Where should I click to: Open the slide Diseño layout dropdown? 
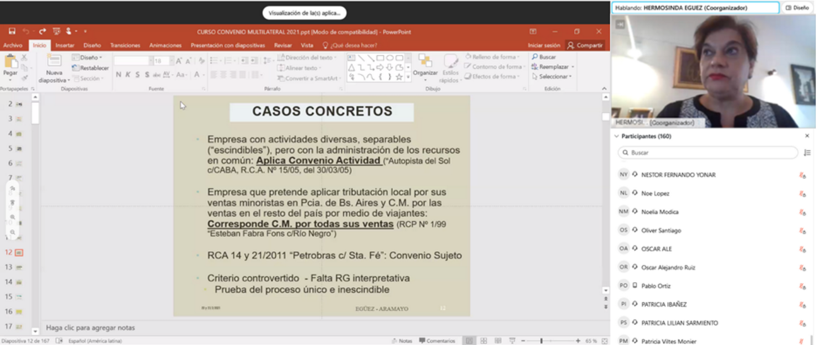tap(88, 57)
